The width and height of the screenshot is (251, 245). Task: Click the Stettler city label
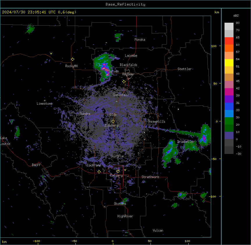click(185, 69)
